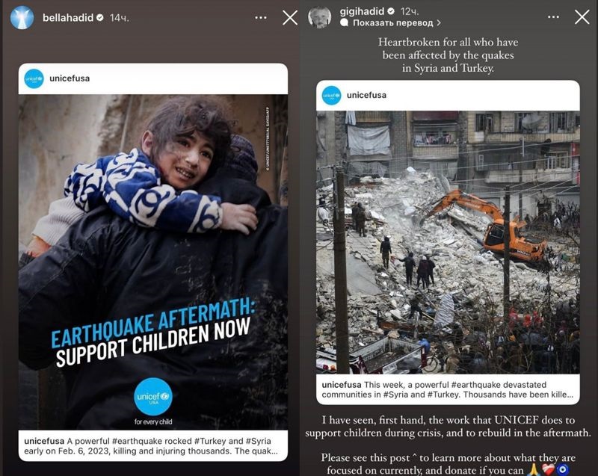Open unicefusa username in left post header

click(x=70, y=78)
